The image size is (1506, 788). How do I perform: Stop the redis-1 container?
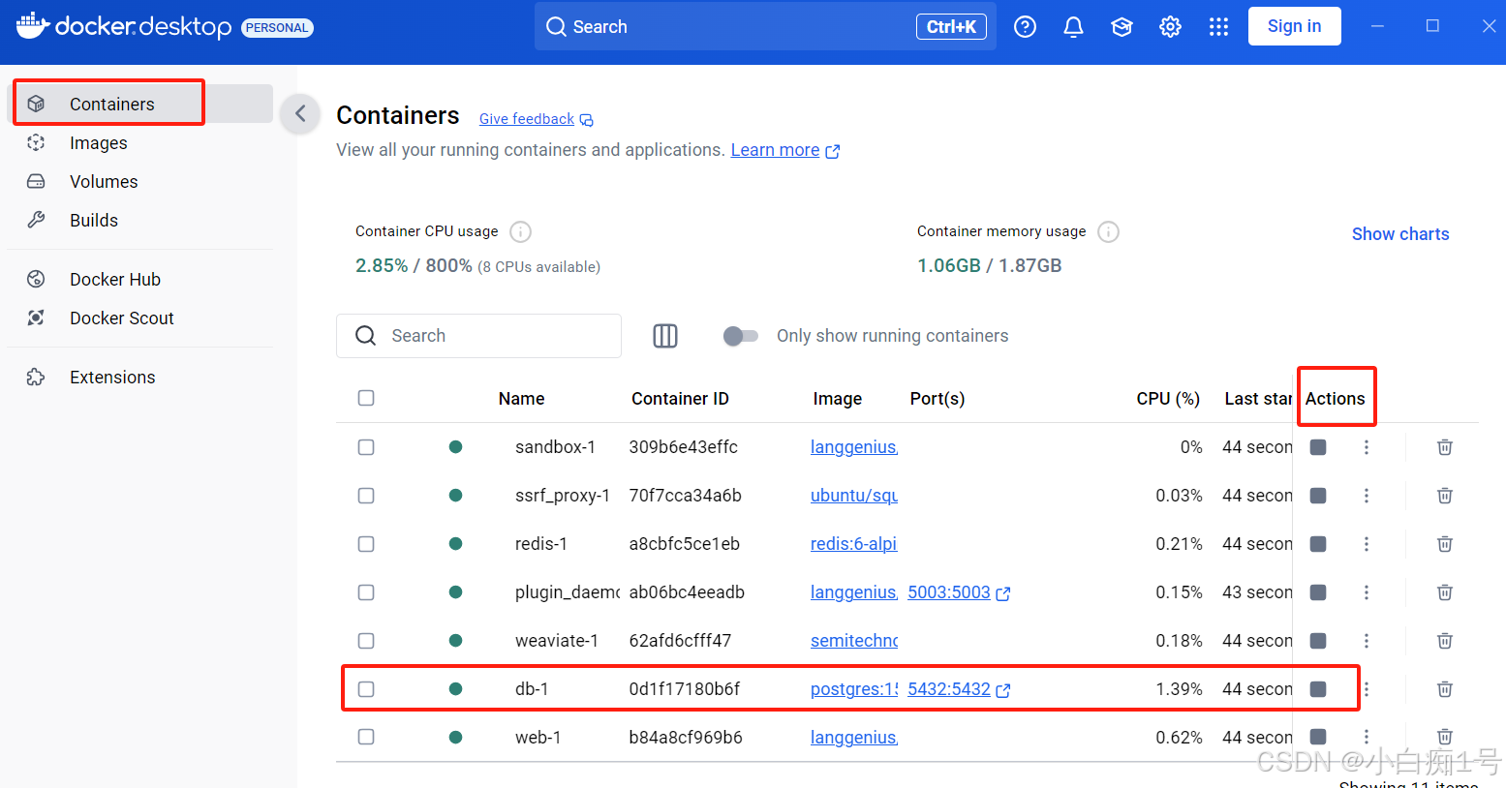pos(1318,544)
